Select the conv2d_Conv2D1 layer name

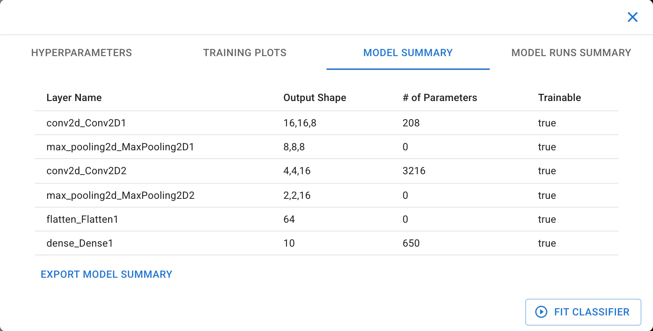pyautogui.click(x=86, y=123)
